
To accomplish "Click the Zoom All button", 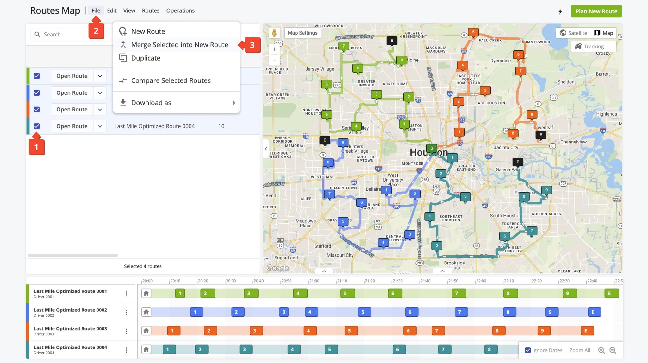I will click(579, 350).
